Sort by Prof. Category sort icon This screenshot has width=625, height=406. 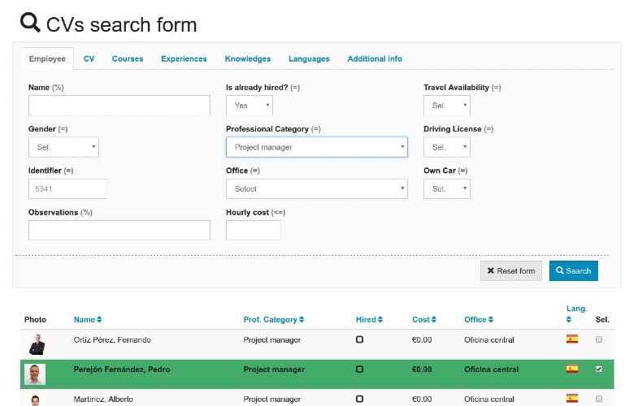tap(302, 320)
